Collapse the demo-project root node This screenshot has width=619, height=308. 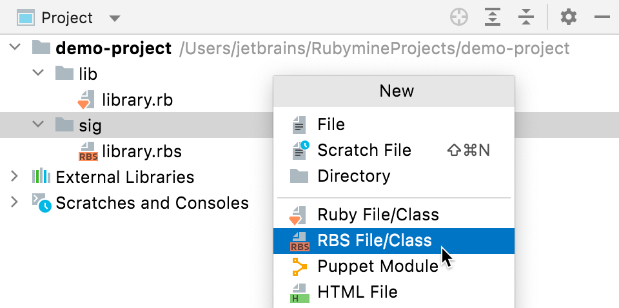click(15, 48)
